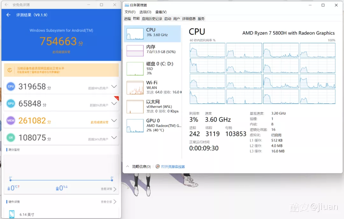Screen dimensions: 344x219
Task: Open the Options (选项) menu
Action: [145, 12]
